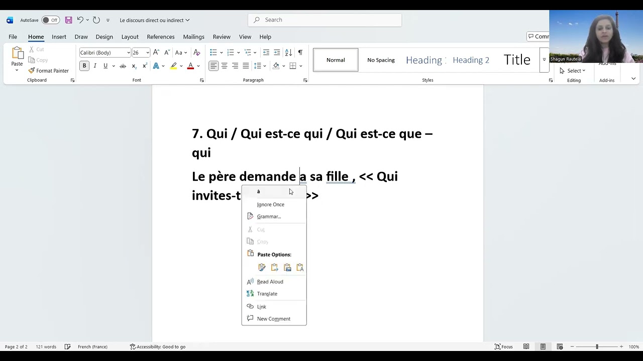The height and width of the screenshot is (361, 643).
Task: Switch to the Layout tab
Action: (130, 37)
